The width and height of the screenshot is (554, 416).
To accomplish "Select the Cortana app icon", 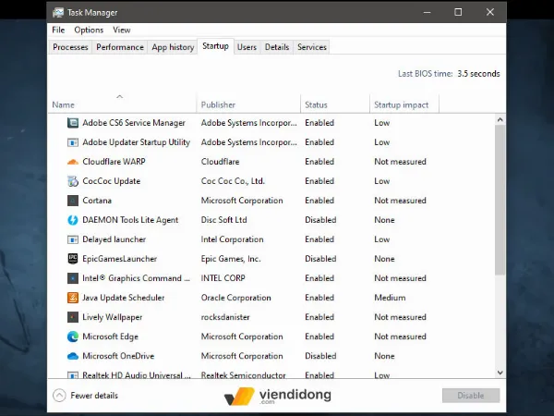I will (74, 201).
